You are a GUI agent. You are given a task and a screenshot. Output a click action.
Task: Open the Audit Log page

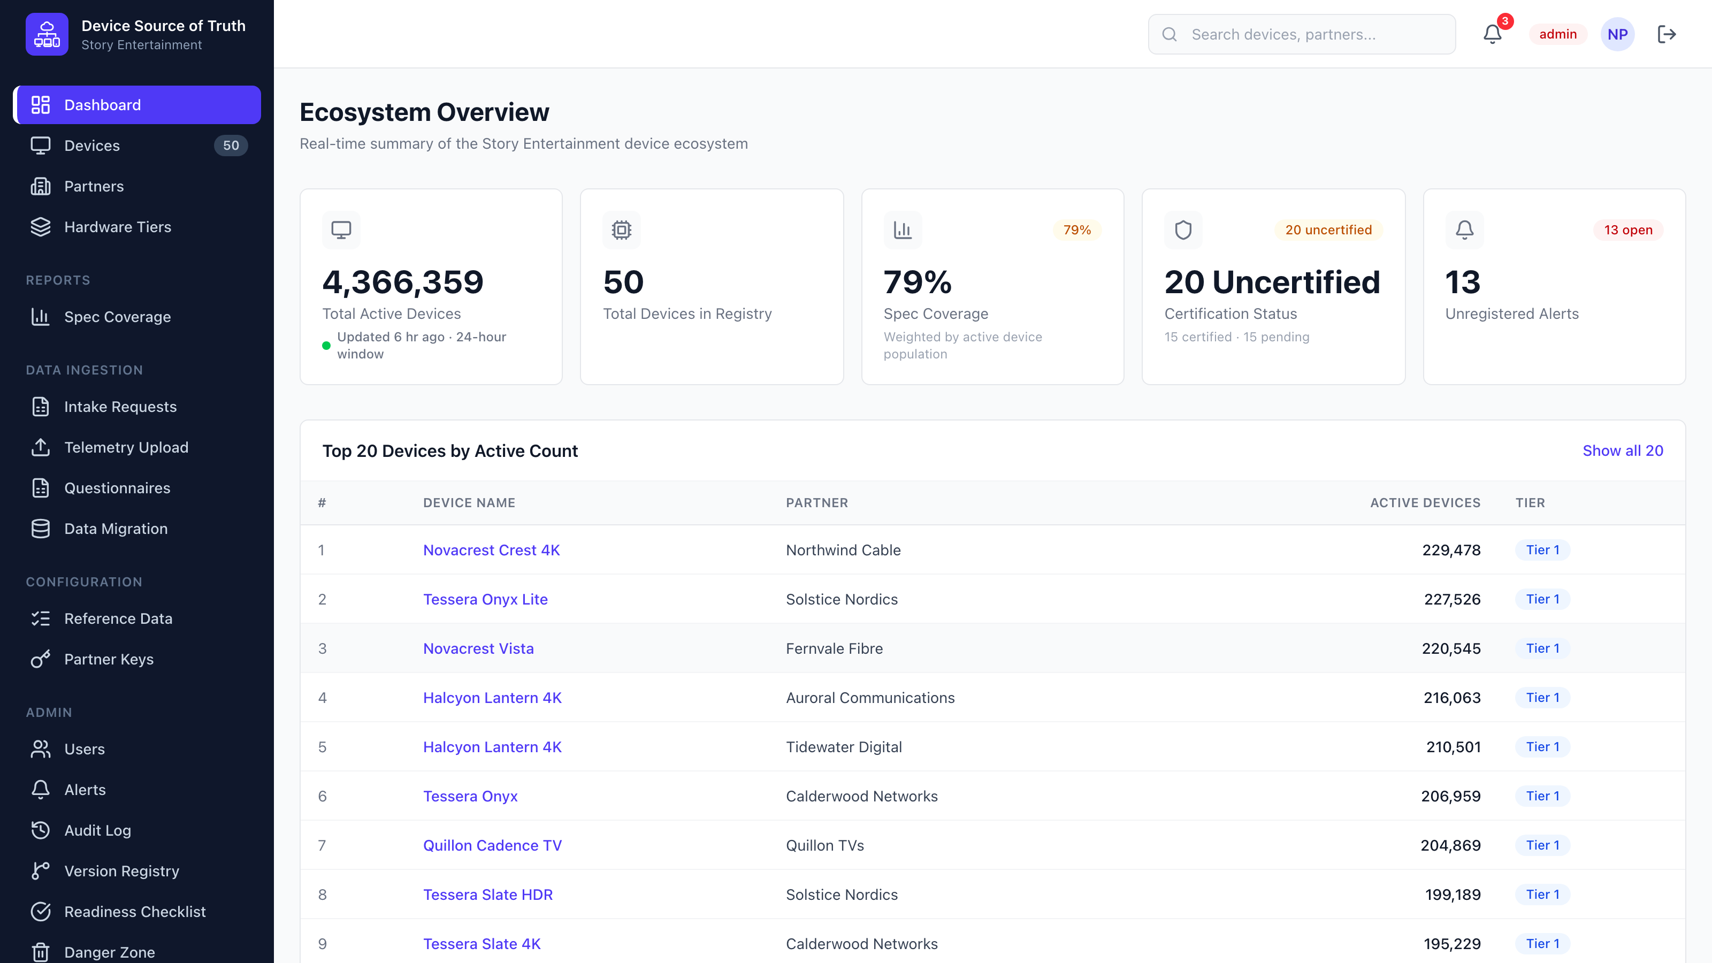pyautogui.click(x=137, y=830)
